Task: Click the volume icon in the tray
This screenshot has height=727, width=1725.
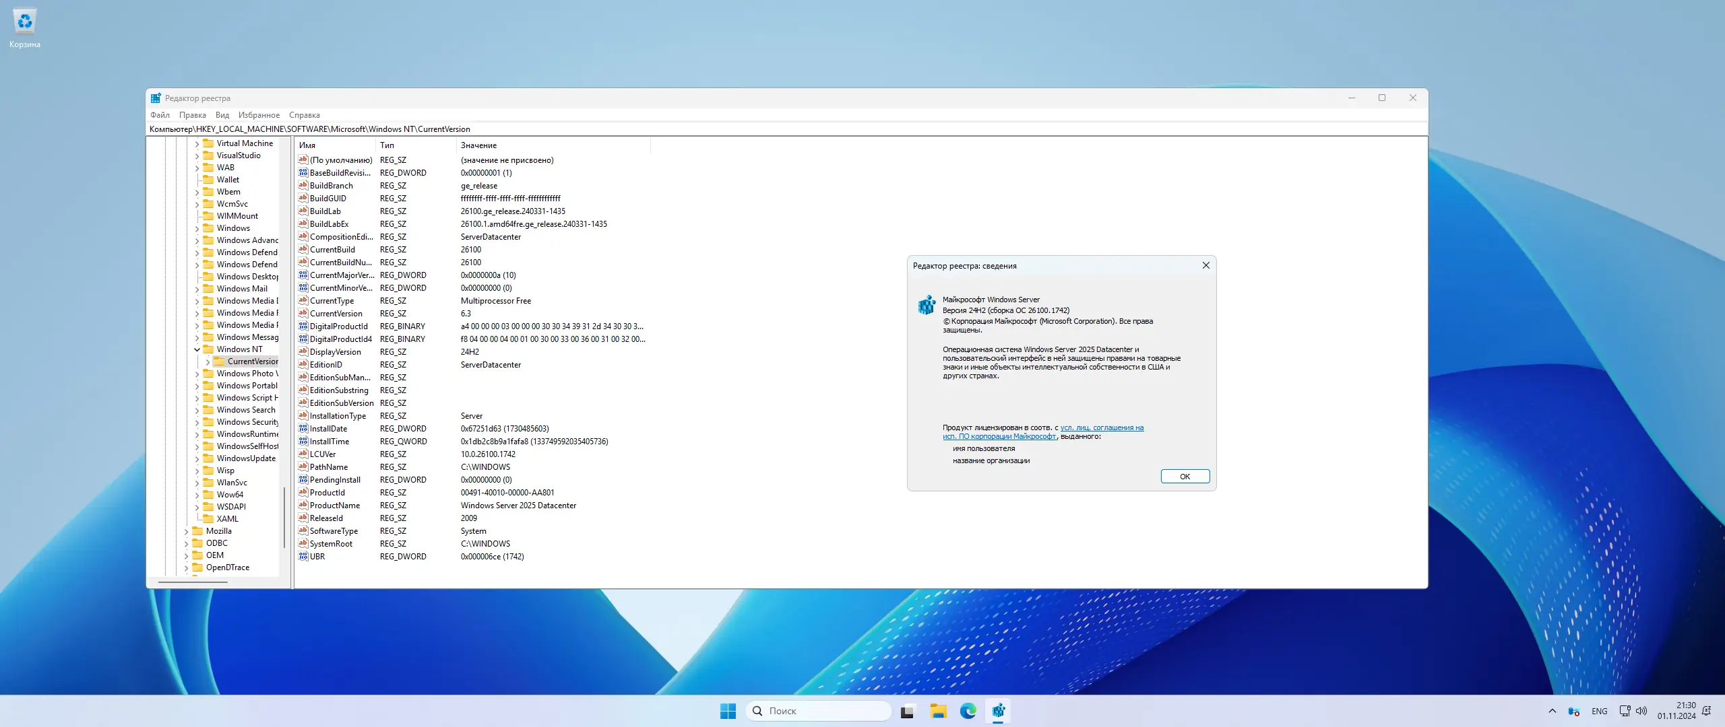Action: tap(1641, 711)
